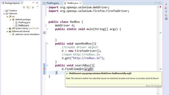Click the pink error annotation in overview ruler
Screen dimensions: 169x95
(161, 69)
